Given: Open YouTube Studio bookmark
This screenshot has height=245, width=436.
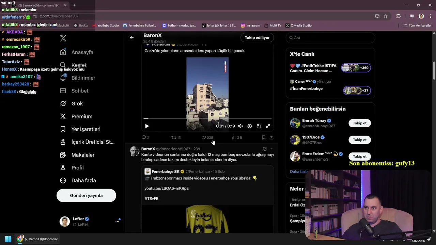Looking at the screenshot, I should (105, 26).
